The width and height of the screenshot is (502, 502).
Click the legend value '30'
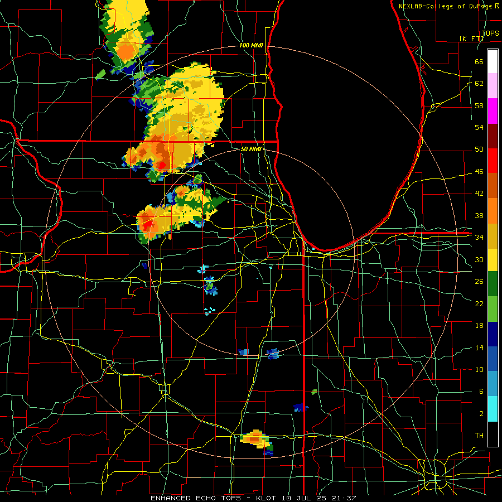(x=479, y=259)
